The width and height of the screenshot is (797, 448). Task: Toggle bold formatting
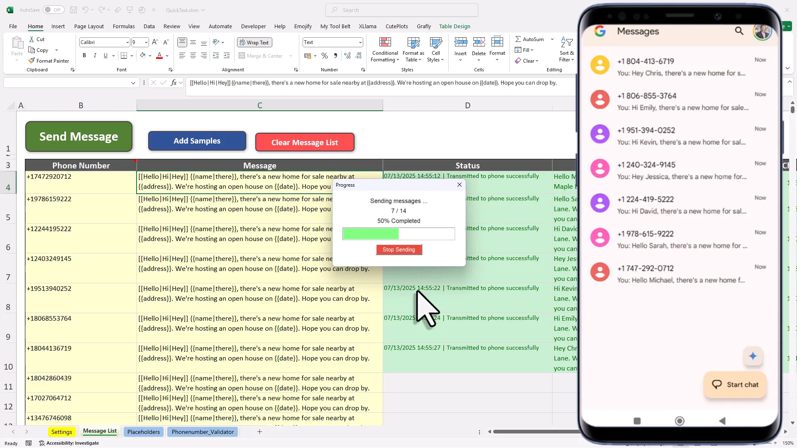(x=84, y=55)
